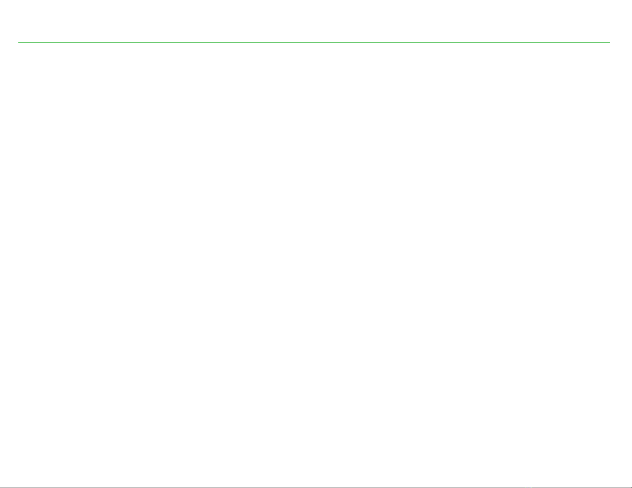
Task: Click the empty header area above the green line
Action: tap(316, 21)
